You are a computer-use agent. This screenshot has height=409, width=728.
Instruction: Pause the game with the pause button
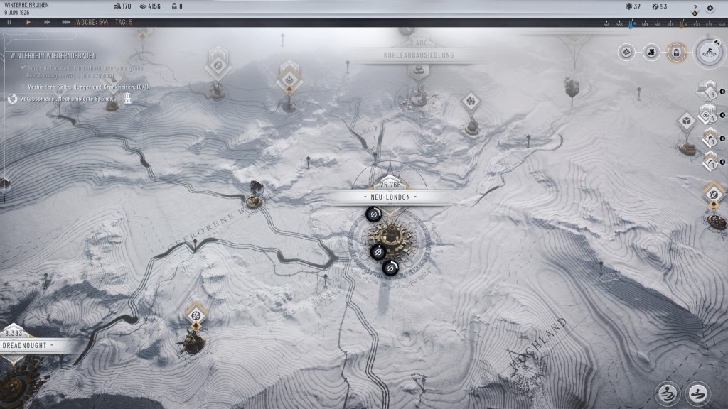10,22
